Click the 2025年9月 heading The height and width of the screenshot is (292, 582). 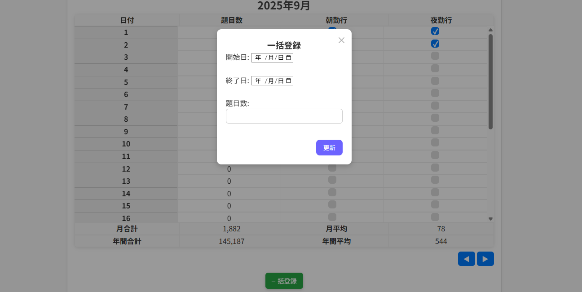point(284,6)
